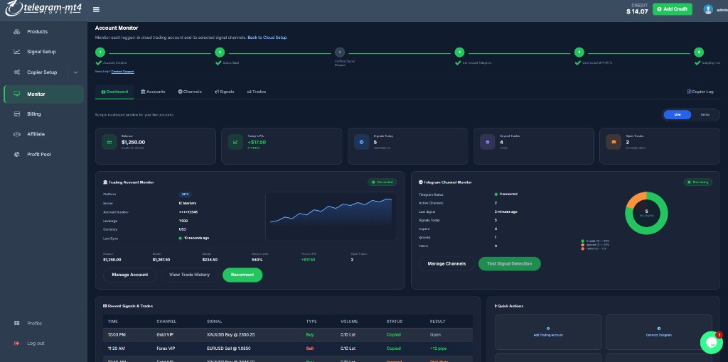Click the +12 pips result
The width and height of the screenshot is (728, 362).
(x=438, y=348)
